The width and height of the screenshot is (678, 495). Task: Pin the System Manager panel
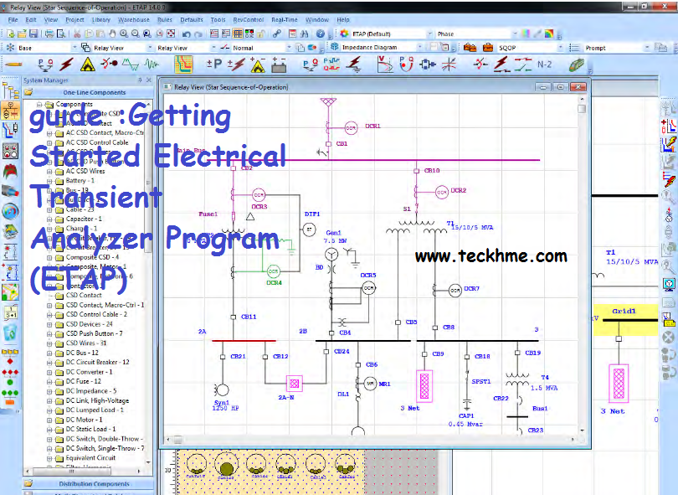click(x=140, y=80)
